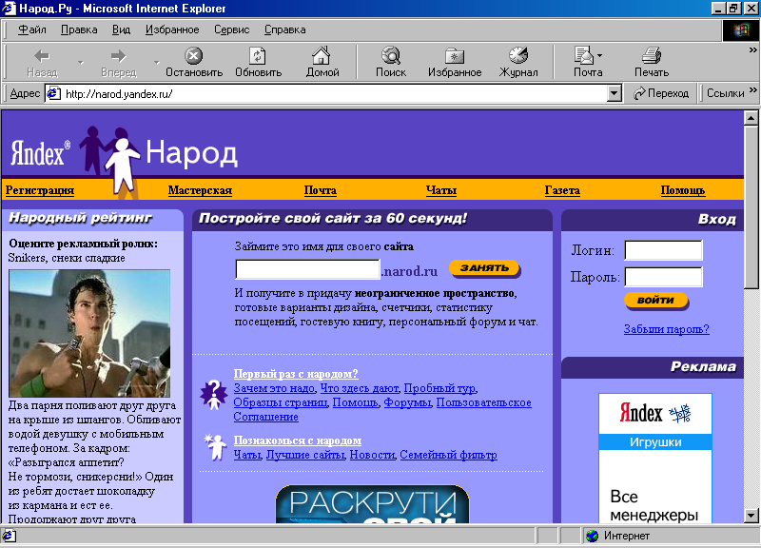
Task: Open the Образцы страниц link
Action: coord(280,402)
